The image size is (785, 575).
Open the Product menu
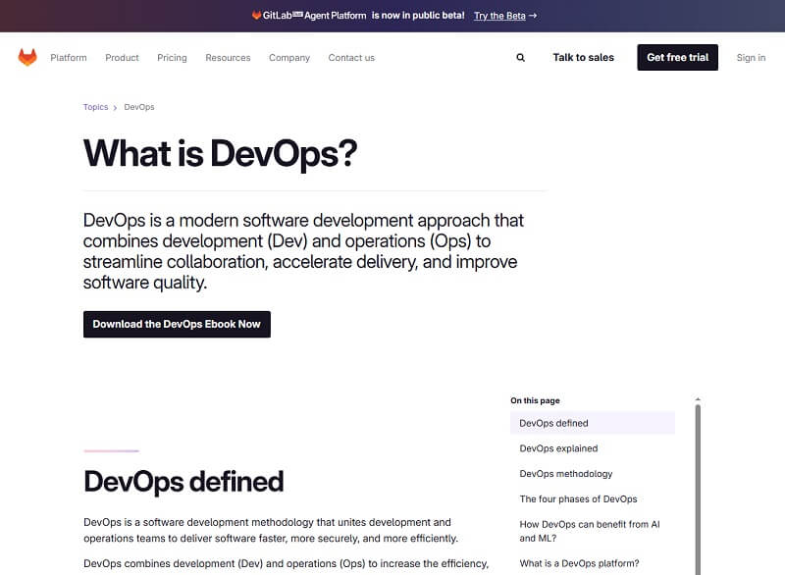click(122, 58)
